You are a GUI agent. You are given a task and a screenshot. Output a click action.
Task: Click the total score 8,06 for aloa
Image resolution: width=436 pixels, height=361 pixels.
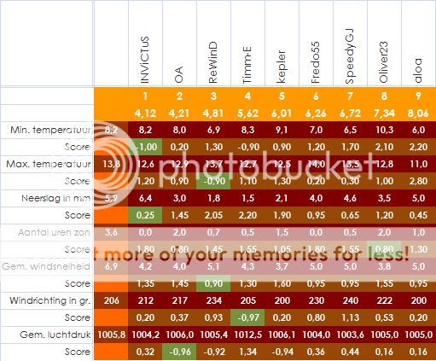tap(418, 114)
